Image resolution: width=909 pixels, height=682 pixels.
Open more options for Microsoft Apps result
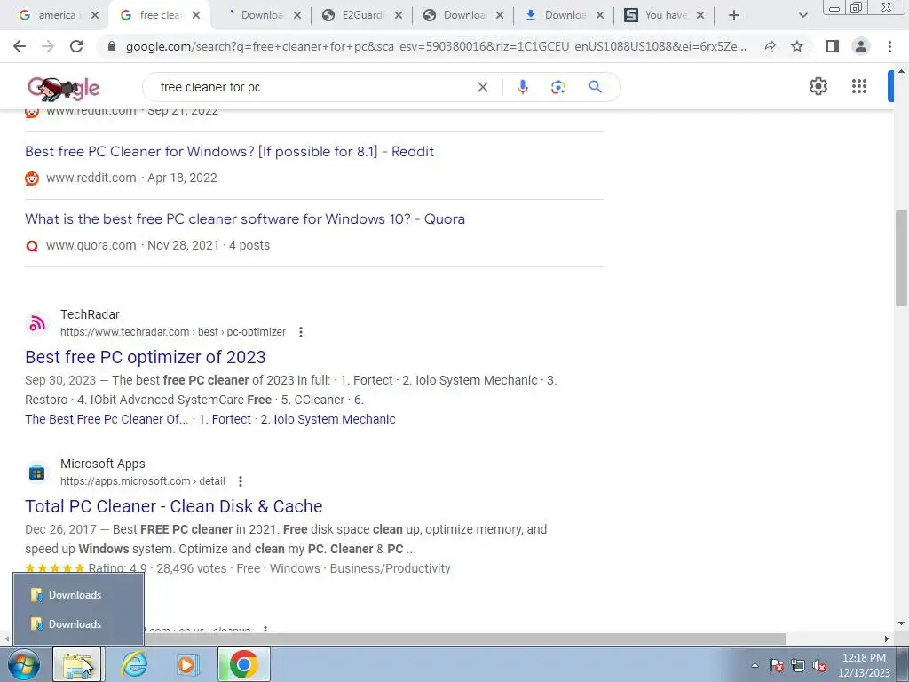[240, 481]
